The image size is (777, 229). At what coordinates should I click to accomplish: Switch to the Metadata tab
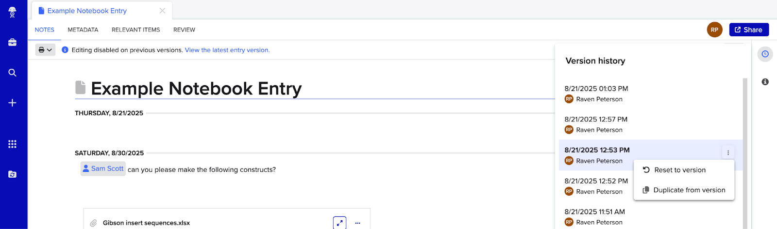point(83,30)
